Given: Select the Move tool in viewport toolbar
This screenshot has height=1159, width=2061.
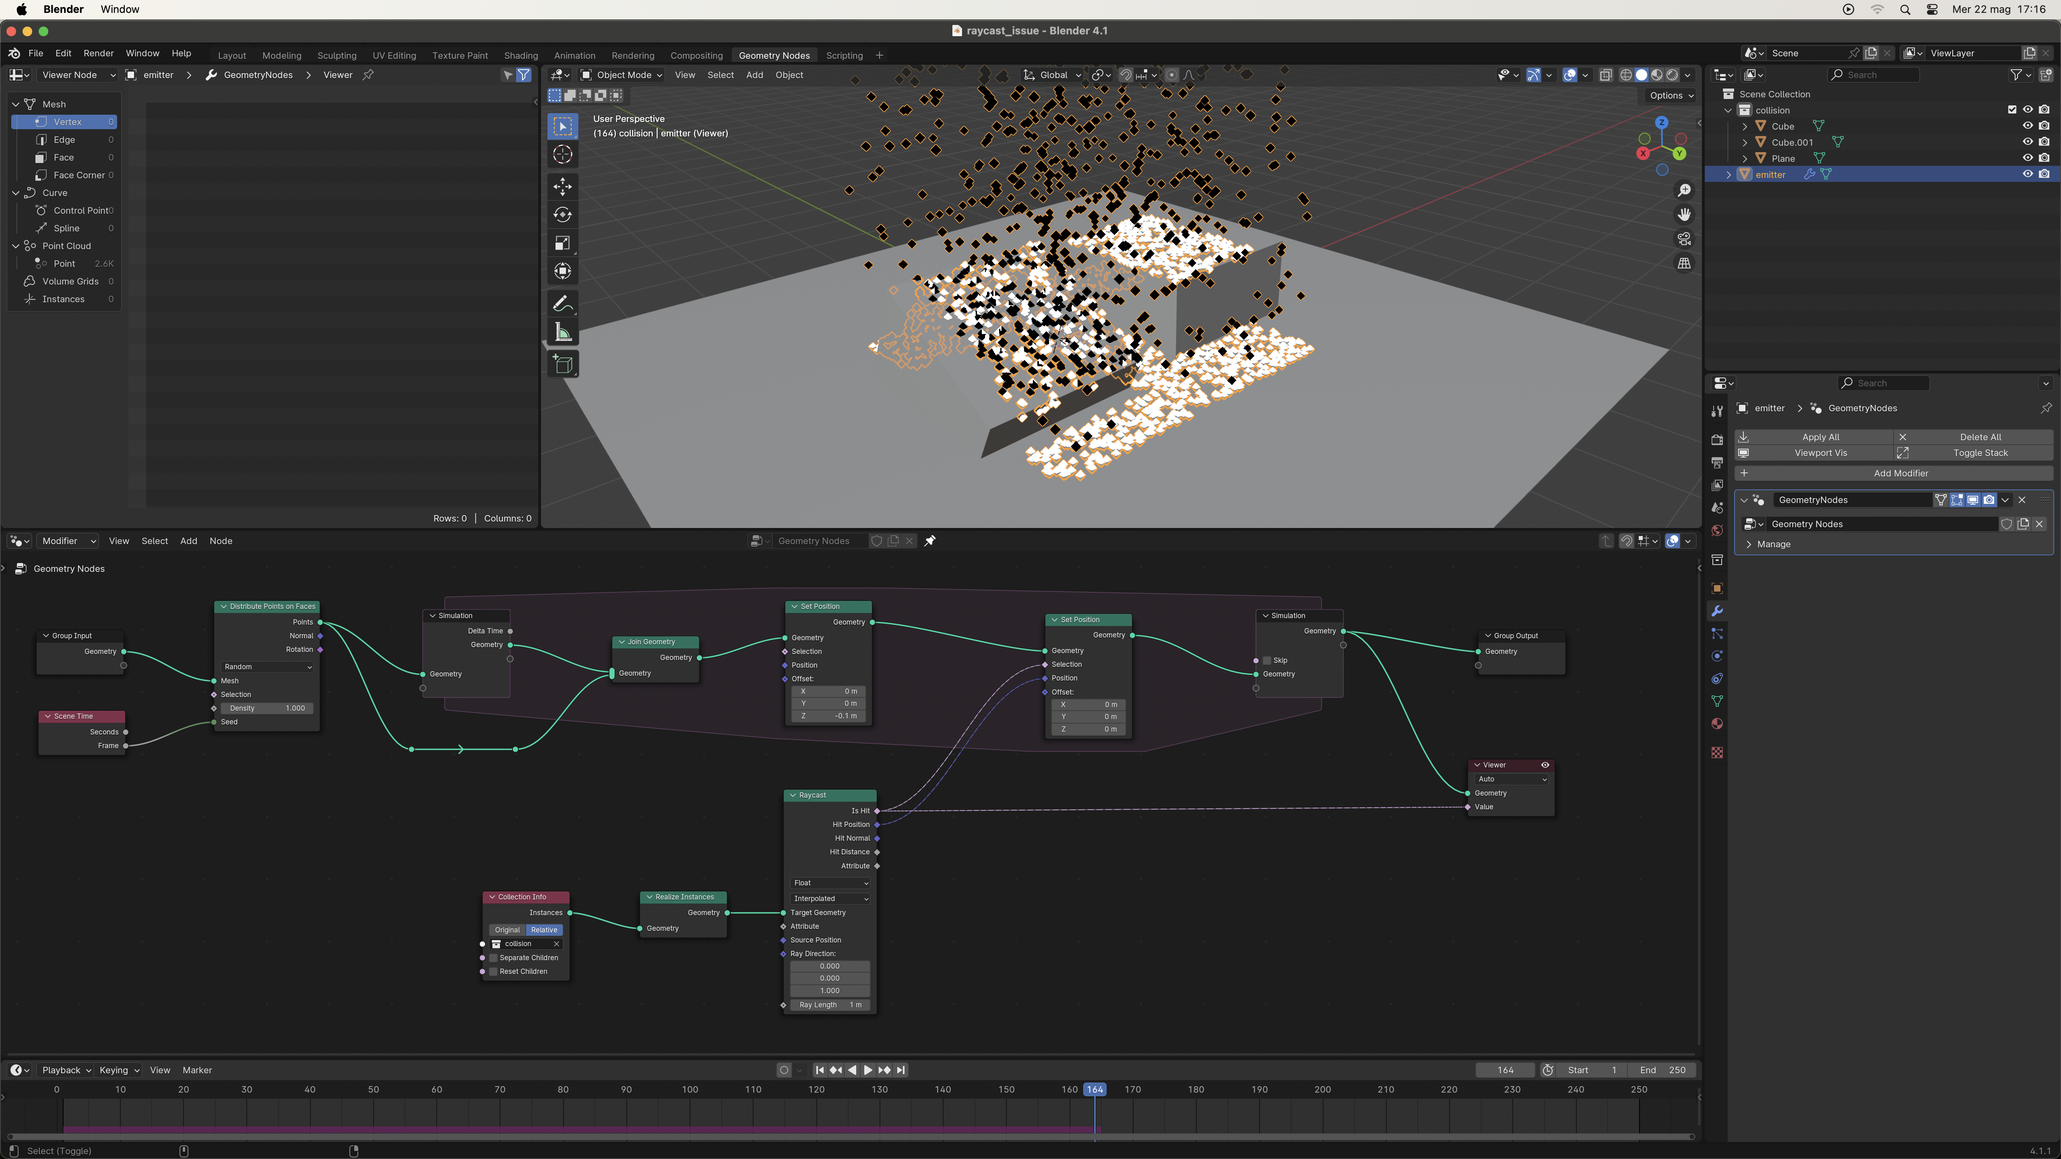Looking at the screenshot, I should [x=562, y=186].
